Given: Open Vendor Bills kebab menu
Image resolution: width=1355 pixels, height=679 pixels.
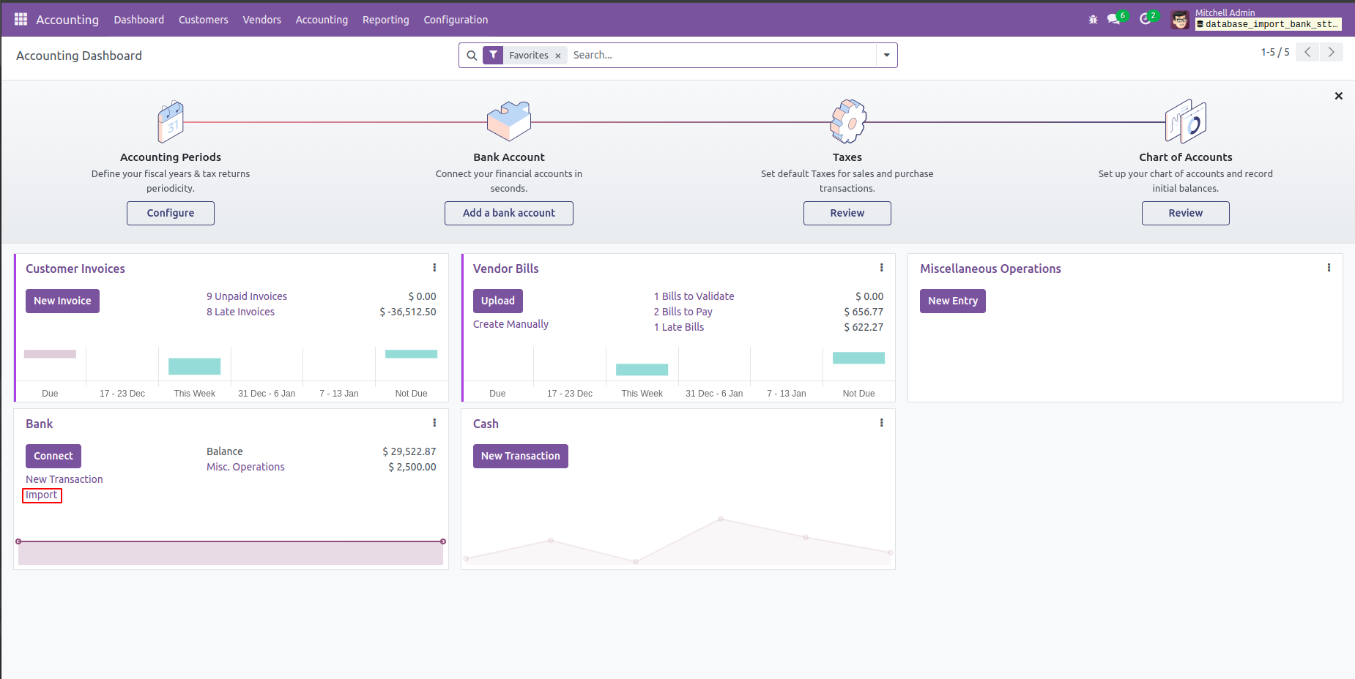Looking at the screenshot, I should coord(881,268).
